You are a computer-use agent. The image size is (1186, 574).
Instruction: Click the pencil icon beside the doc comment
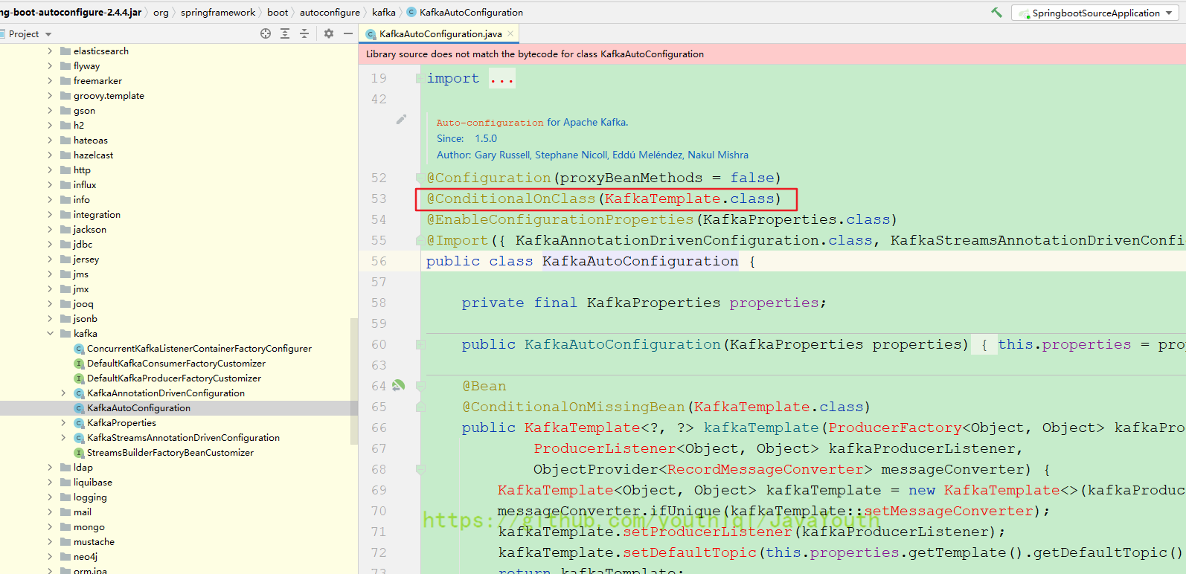click(401, 119)
